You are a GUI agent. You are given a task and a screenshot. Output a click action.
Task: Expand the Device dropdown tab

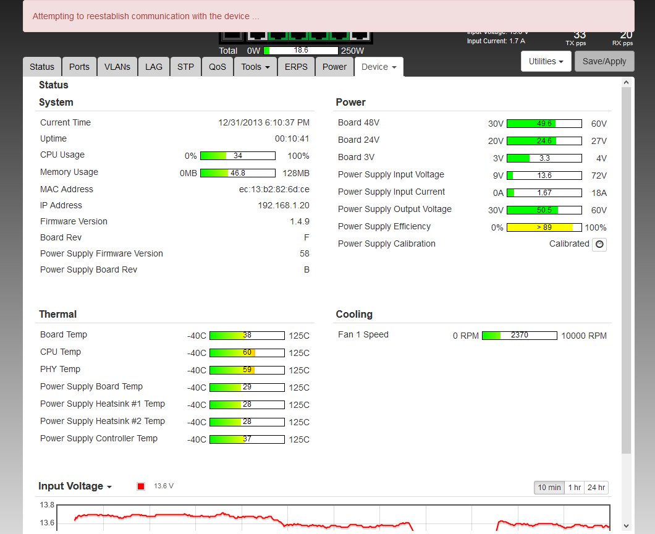tap(379, 67)
